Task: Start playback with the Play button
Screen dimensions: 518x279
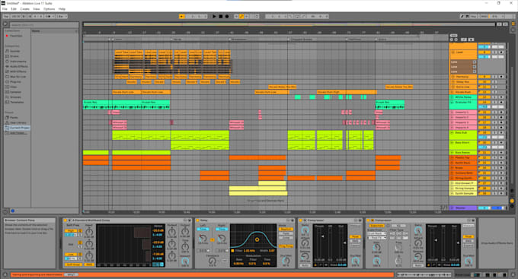Action: pos(214,16)
